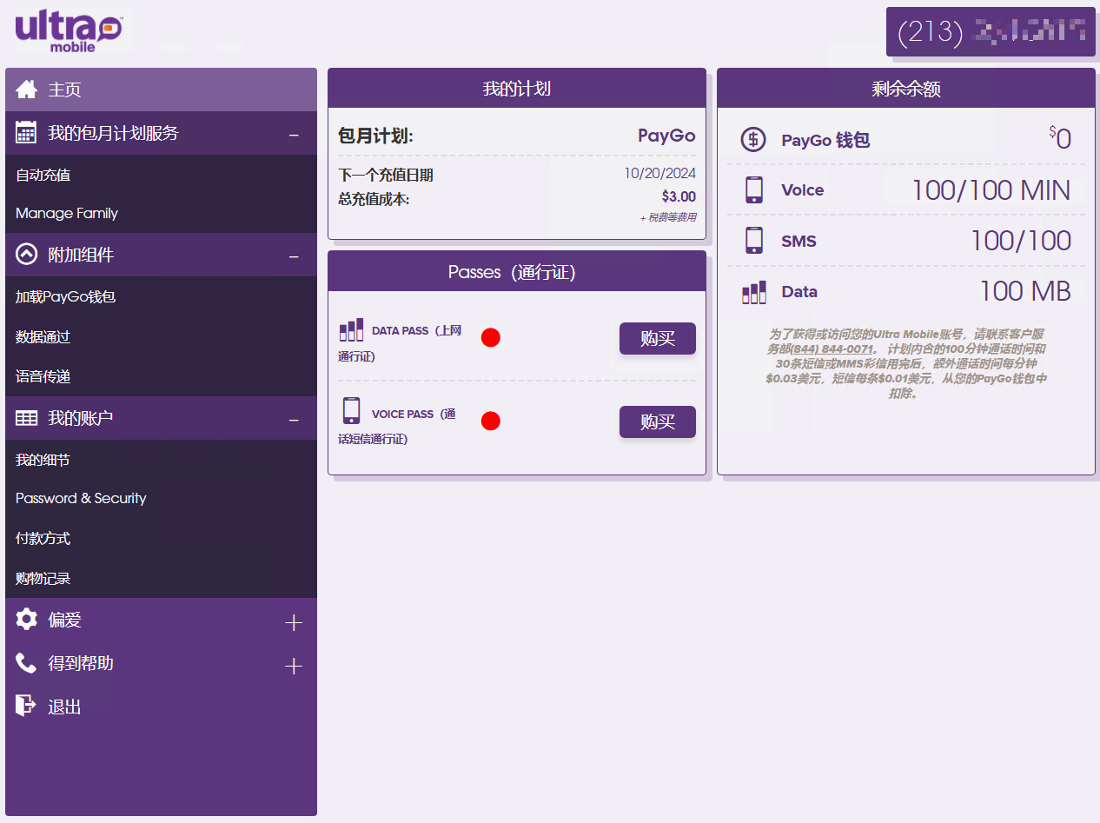Image resolution: width=1100 pixels, height=823 pixels.
Task: Collapse the 我的账户 section
Action: [x=294, y=420]
